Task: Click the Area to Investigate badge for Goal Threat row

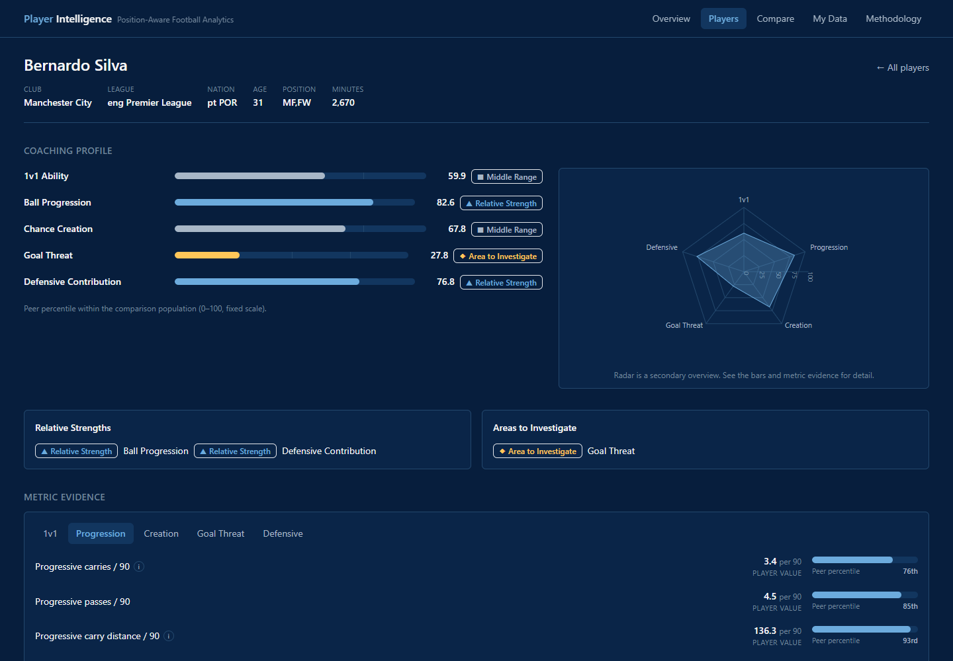Action: (x=498, y=256)
